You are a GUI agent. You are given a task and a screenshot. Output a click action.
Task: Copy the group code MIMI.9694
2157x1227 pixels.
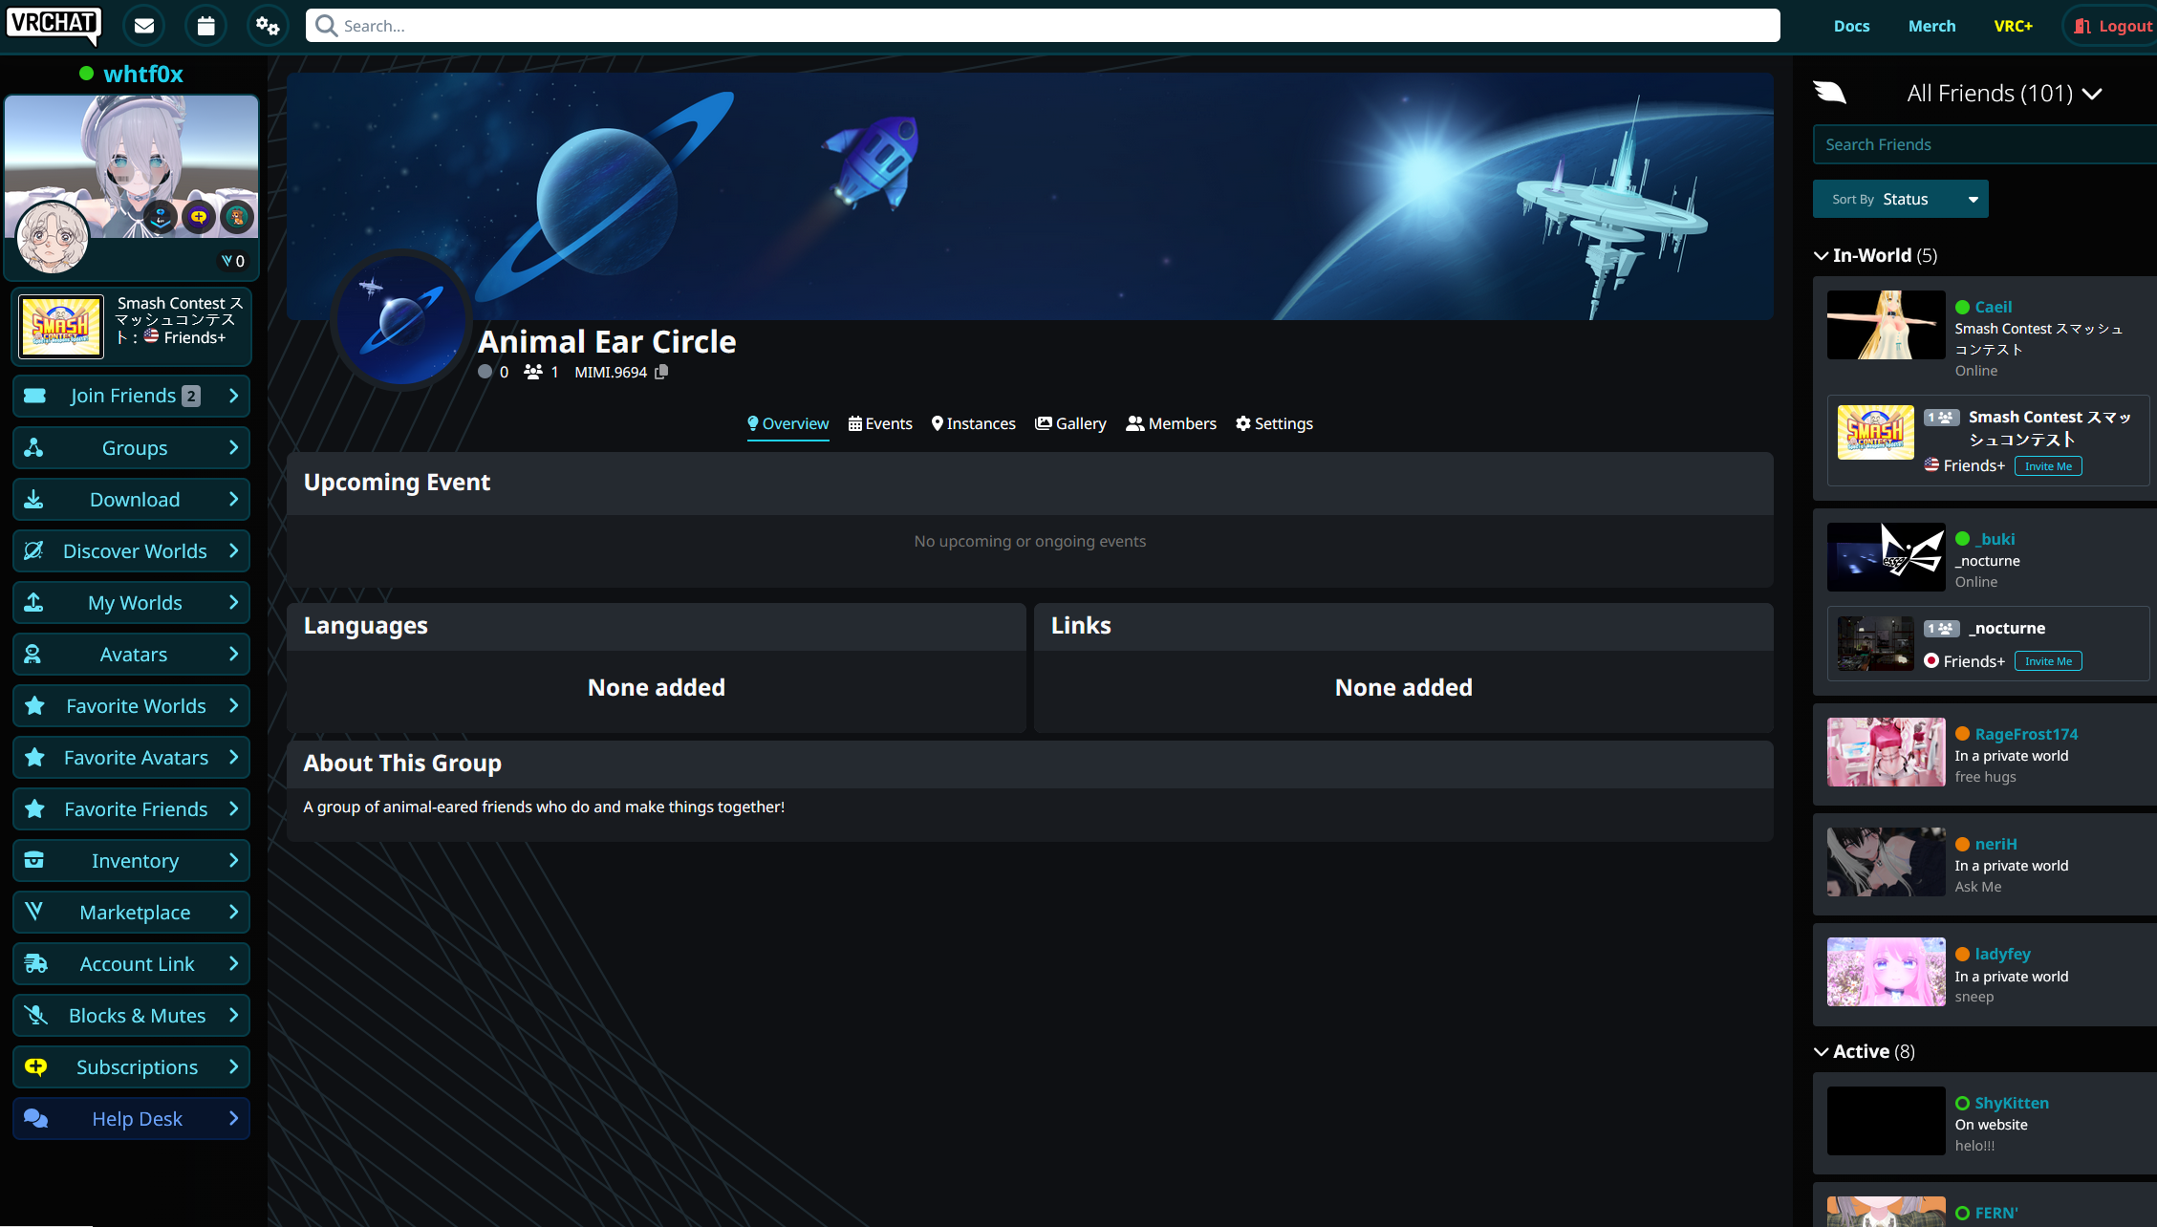tap(661, 372)
